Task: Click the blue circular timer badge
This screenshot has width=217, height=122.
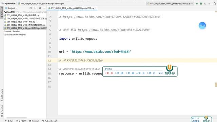Action: [202, 26]
